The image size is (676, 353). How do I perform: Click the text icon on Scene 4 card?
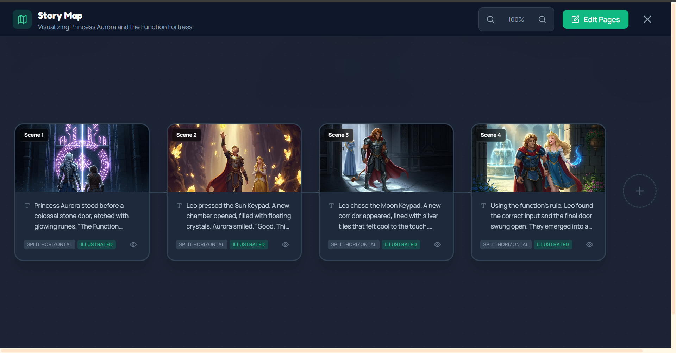coord(483,206)
